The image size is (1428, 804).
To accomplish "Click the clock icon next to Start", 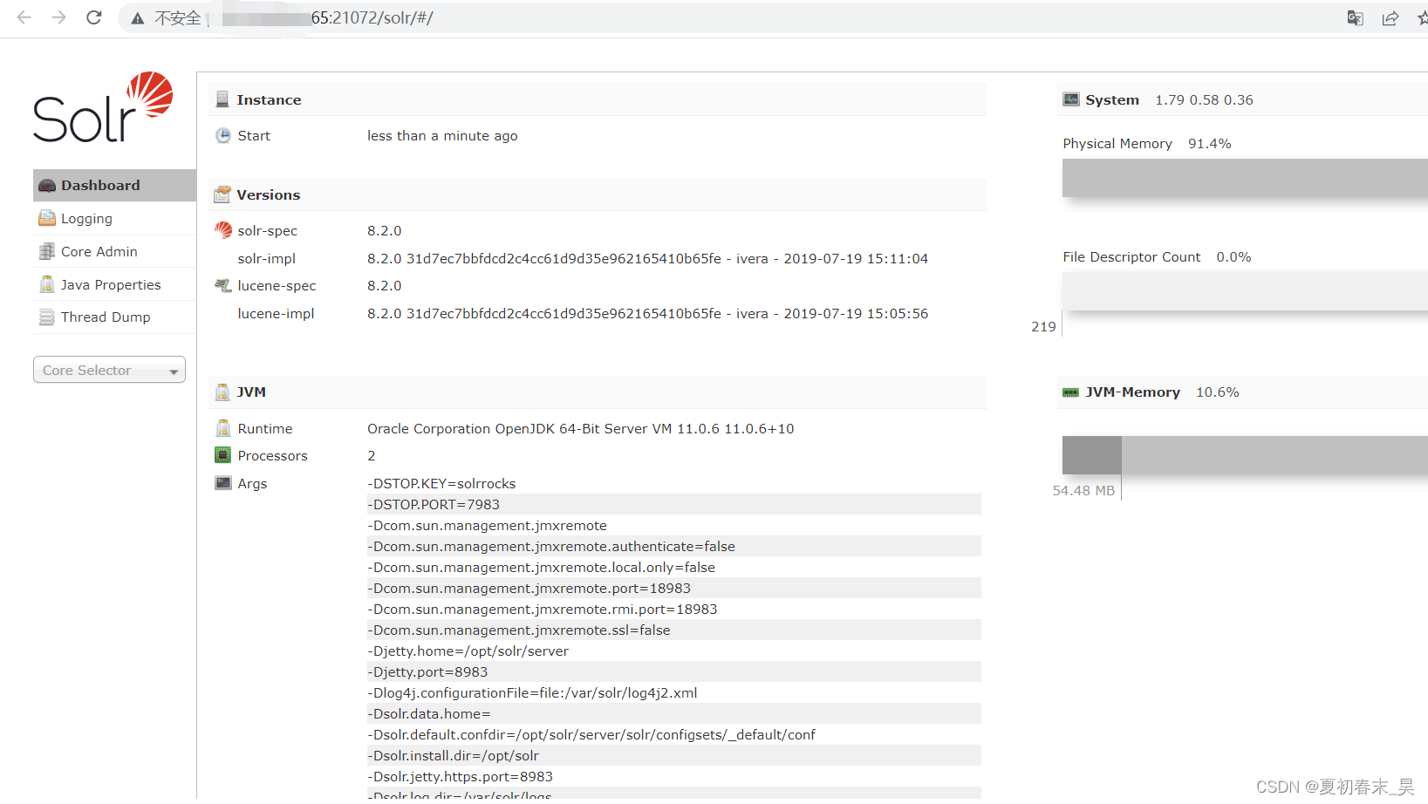I will (223, 135).
